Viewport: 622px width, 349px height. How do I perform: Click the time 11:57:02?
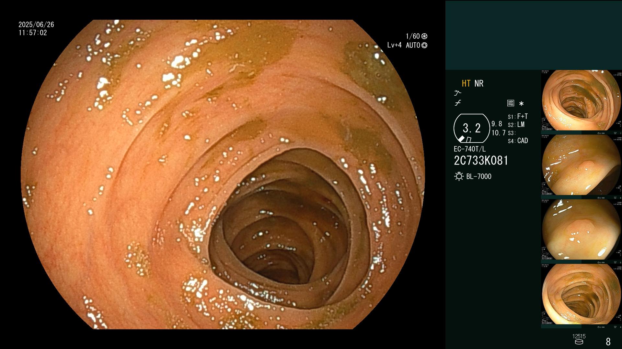pos(33,33)
